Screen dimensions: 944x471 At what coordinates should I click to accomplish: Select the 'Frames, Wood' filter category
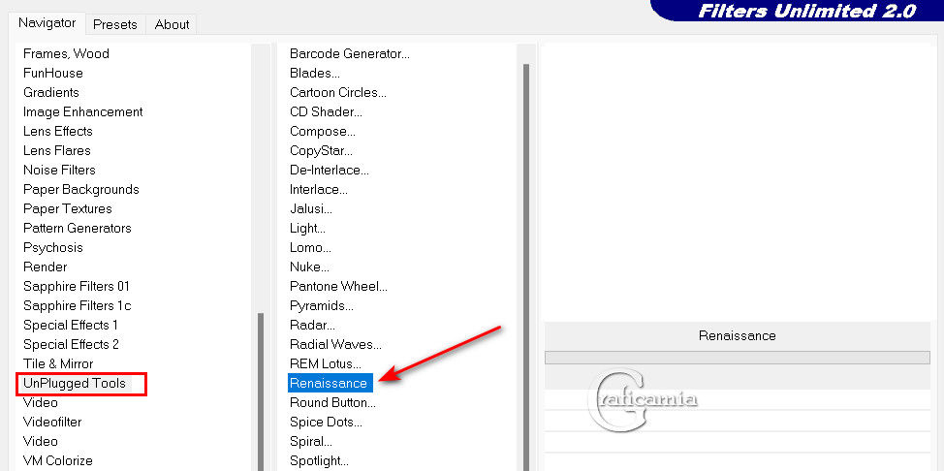66,53
